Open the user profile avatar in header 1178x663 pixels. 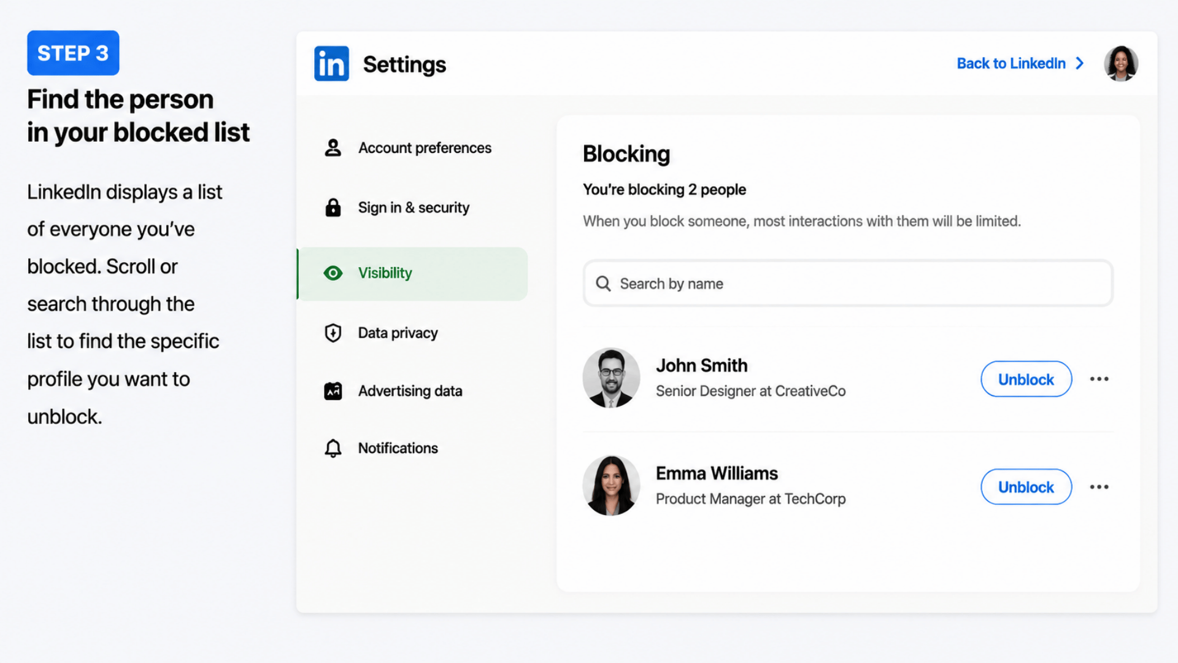pos(1121,63)
